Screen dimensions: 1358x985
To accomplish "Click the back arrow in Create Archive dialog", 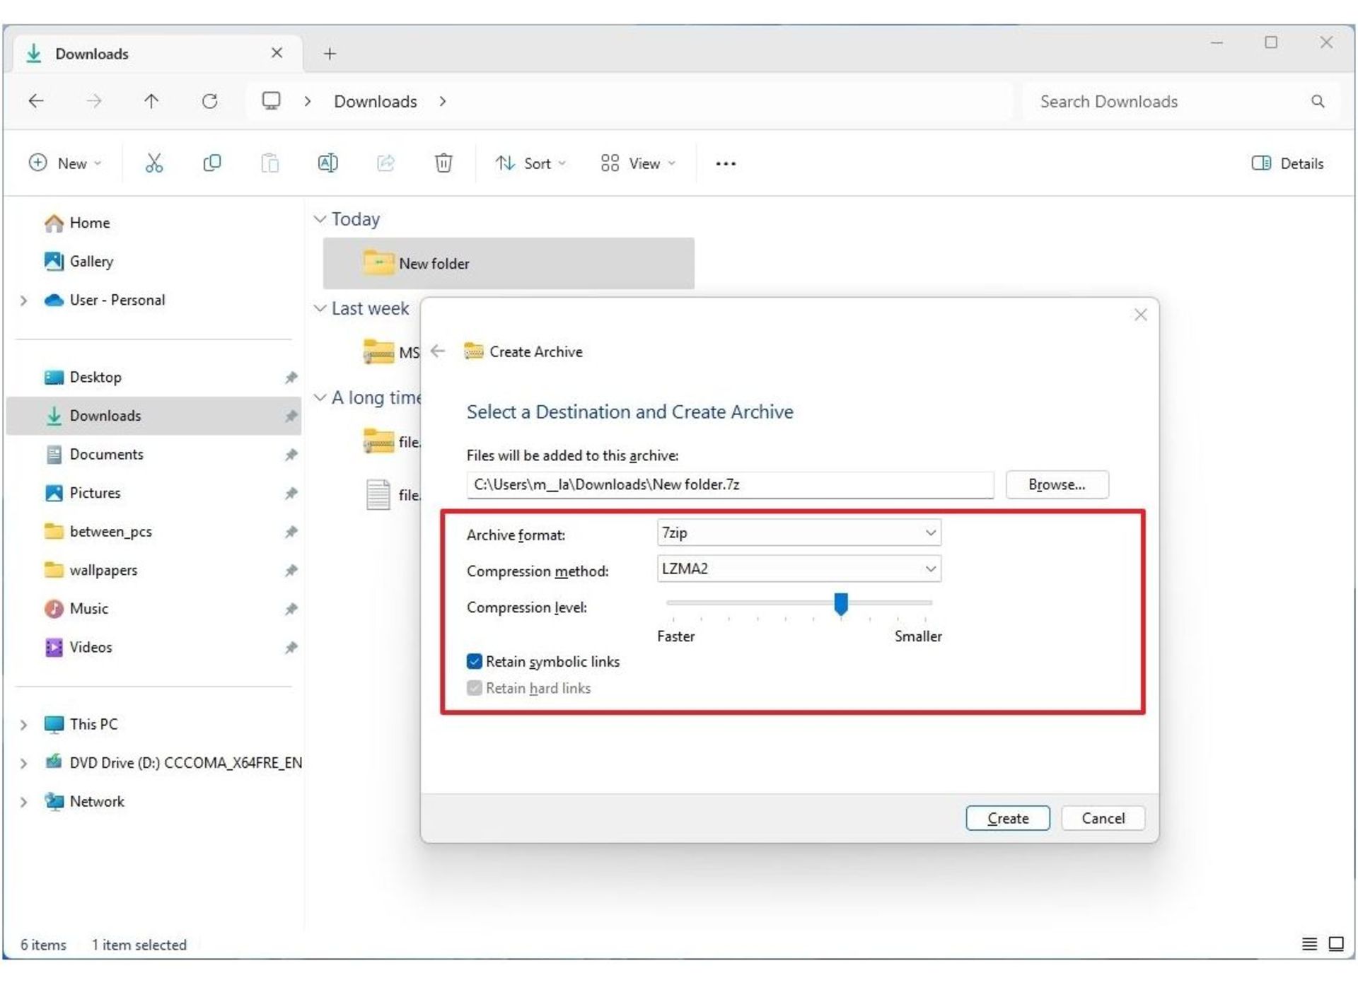I will coord(438,351).
